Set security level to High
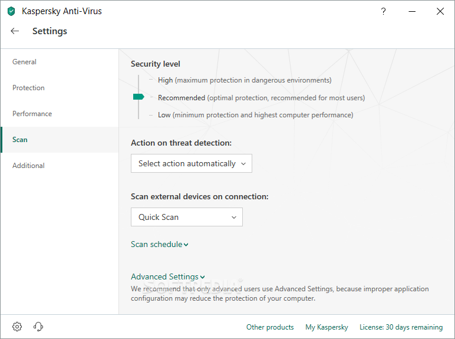The height and width of the screenshot is (339, 455). (245, 80)
